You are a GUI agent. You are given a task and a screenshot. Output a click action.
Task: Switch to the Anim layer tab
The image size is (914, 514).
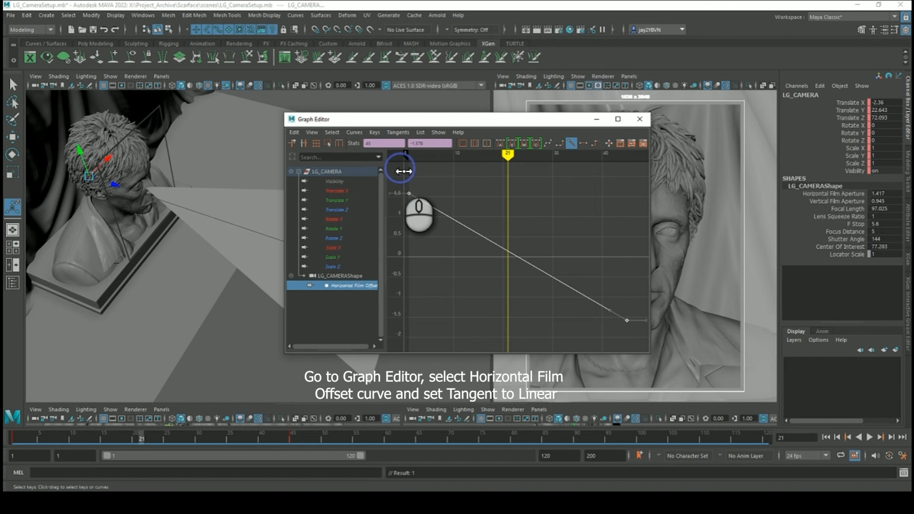point(822,331)
